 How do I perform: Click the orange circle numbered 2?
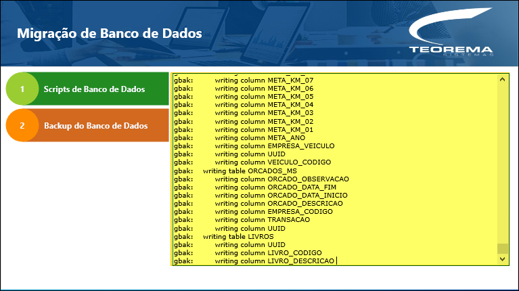[x=22, y=125]
